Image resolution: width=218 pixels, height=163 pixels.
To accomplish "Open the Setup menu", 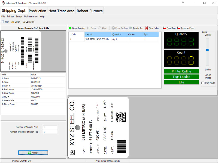I will click(19, 17).
